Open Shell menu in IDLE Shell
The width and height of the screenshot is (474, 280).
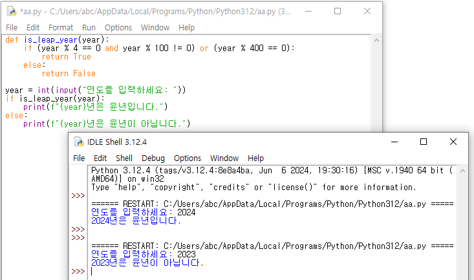click(124, 158)
